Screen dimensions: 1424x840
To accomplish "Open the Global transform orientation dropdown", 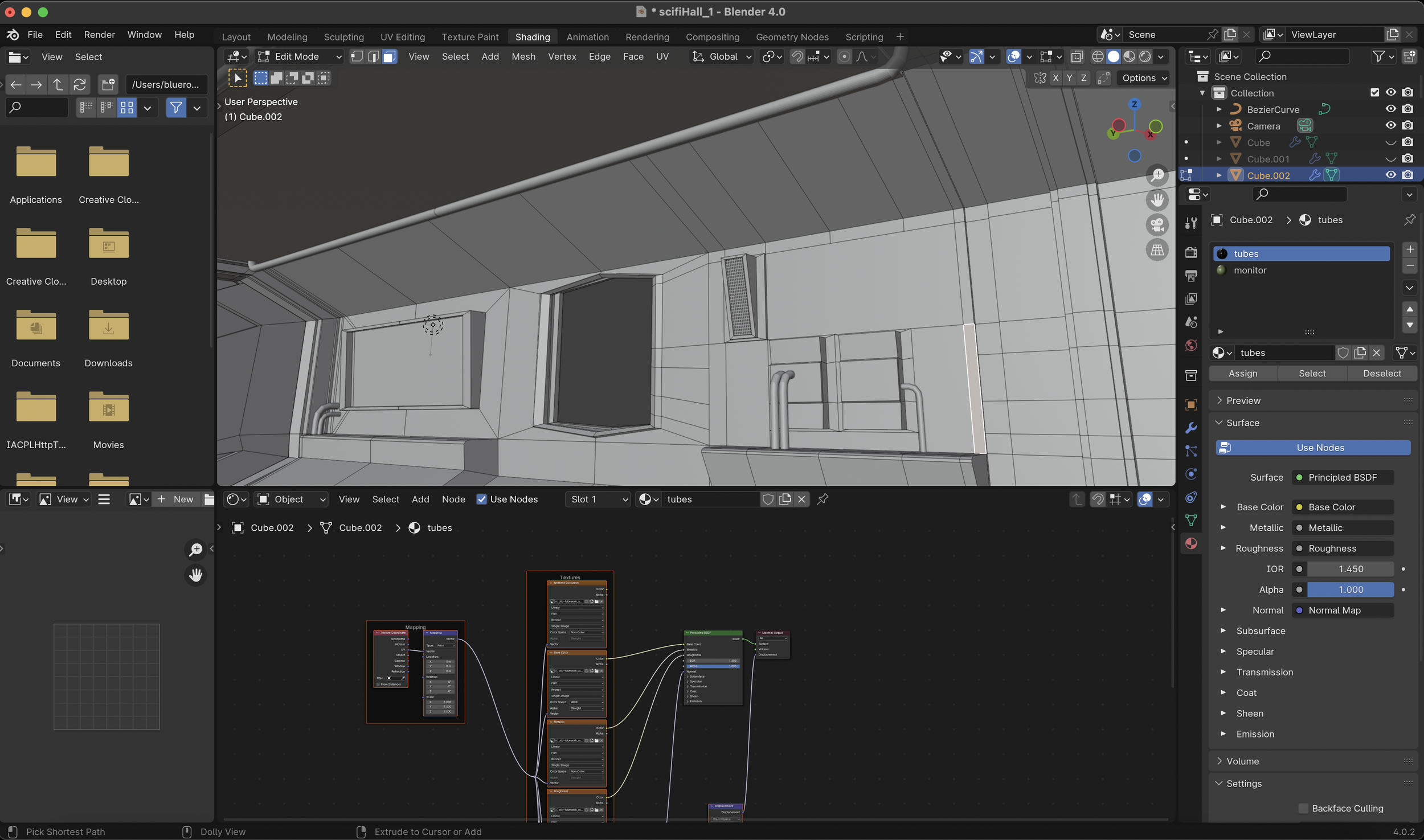I will (x=721, y=56).
